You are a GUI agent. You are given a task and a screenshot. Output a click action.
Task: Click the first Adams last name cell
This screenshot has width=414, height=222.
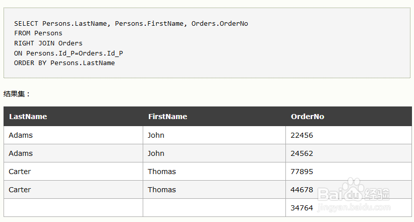[x=74, y=135]
